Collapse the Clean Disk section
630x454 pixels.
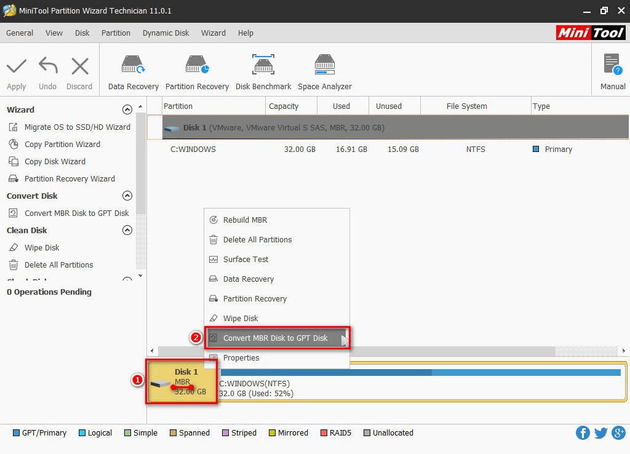[x=127, y=230]
